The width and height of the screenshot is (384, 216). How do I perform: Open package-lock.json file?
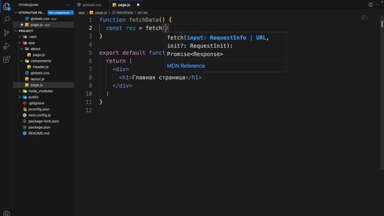44,121
